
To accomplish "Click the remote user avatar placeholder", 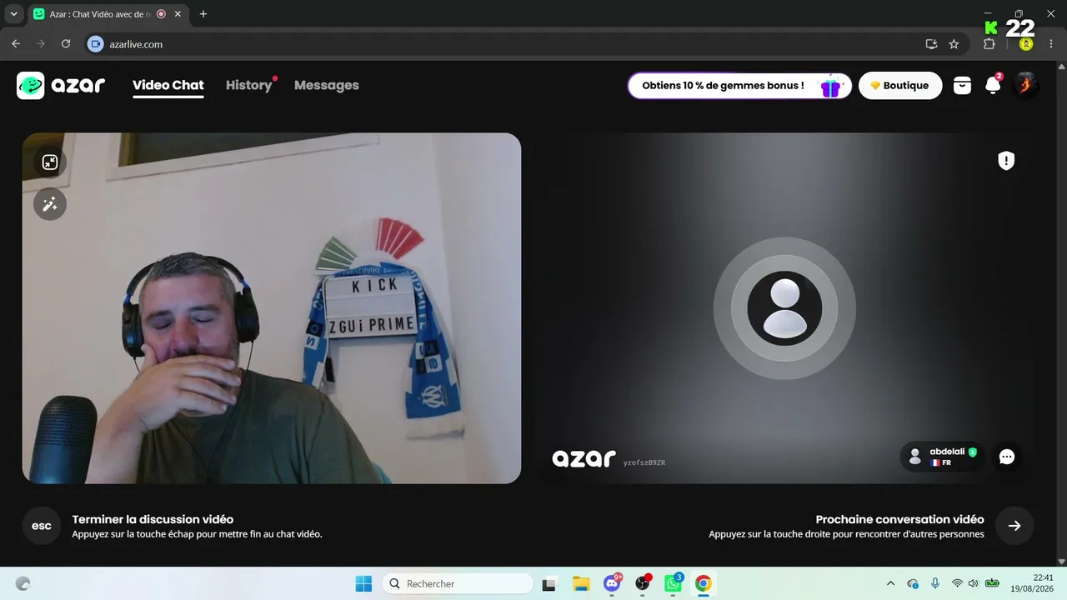I will (x=784, y=308).
